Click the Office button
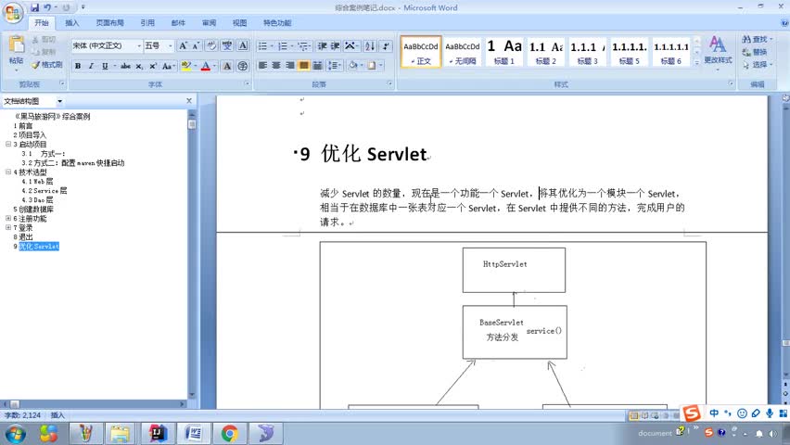The width and height of the screenshot is (790, 445). pos(13,12)
